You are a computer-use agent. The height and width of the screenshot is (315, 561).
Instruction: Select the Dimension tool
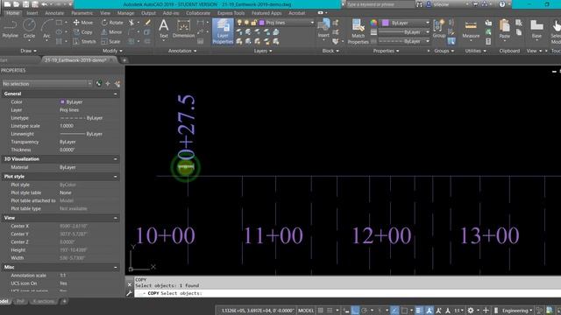183,29
